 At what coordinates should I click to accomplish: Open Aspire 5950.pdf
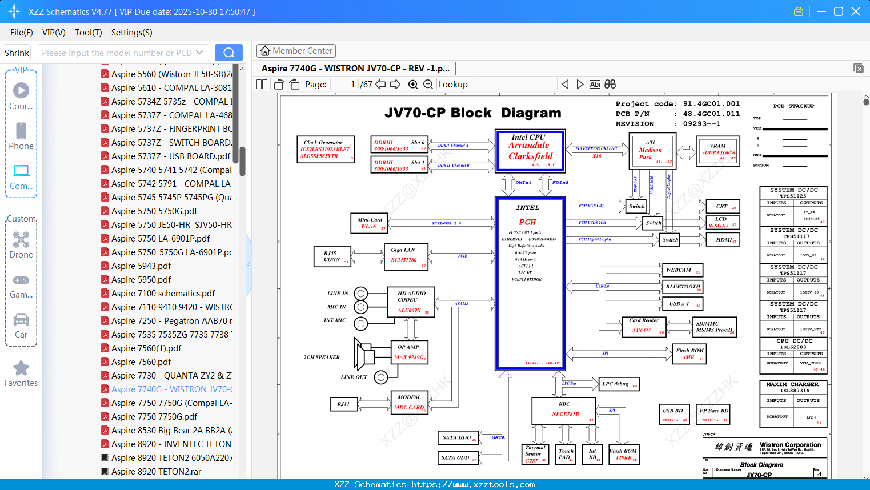(141, 279)
